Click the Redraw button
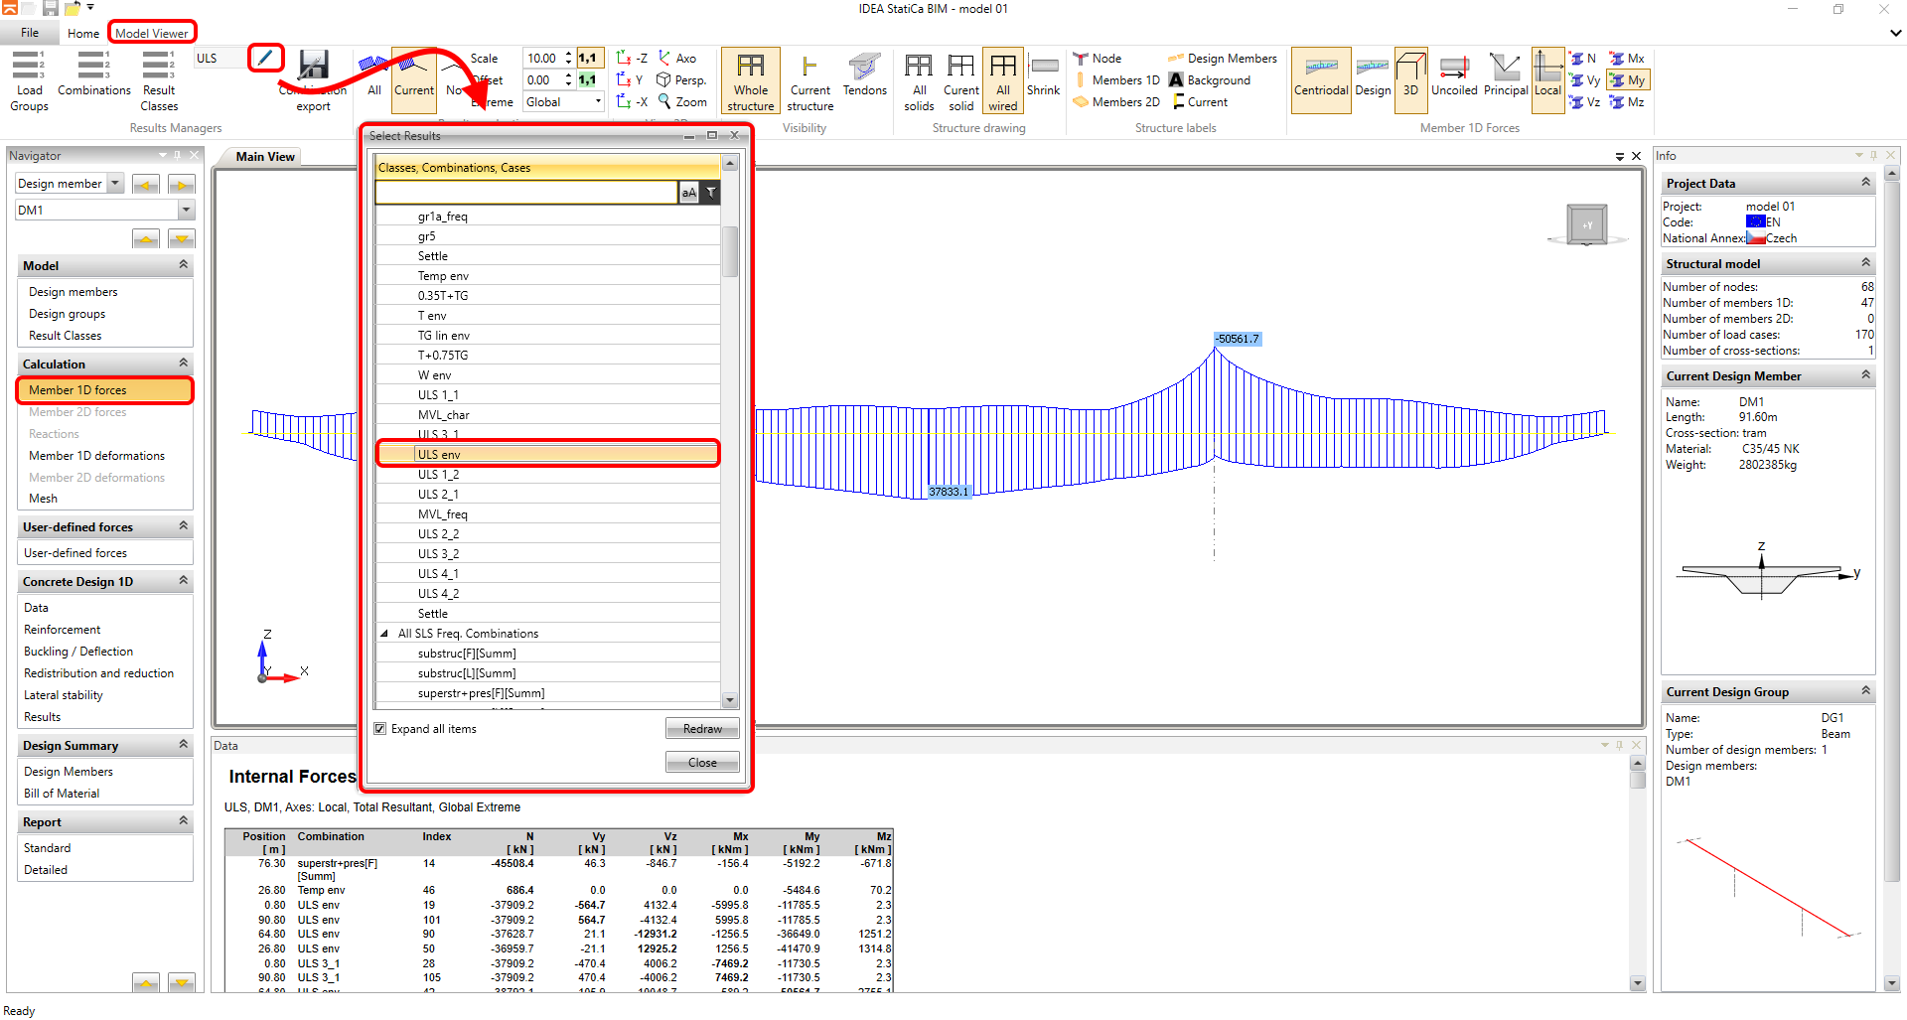This screenshot has height=1020, width=1907. [x=702, y=729]
